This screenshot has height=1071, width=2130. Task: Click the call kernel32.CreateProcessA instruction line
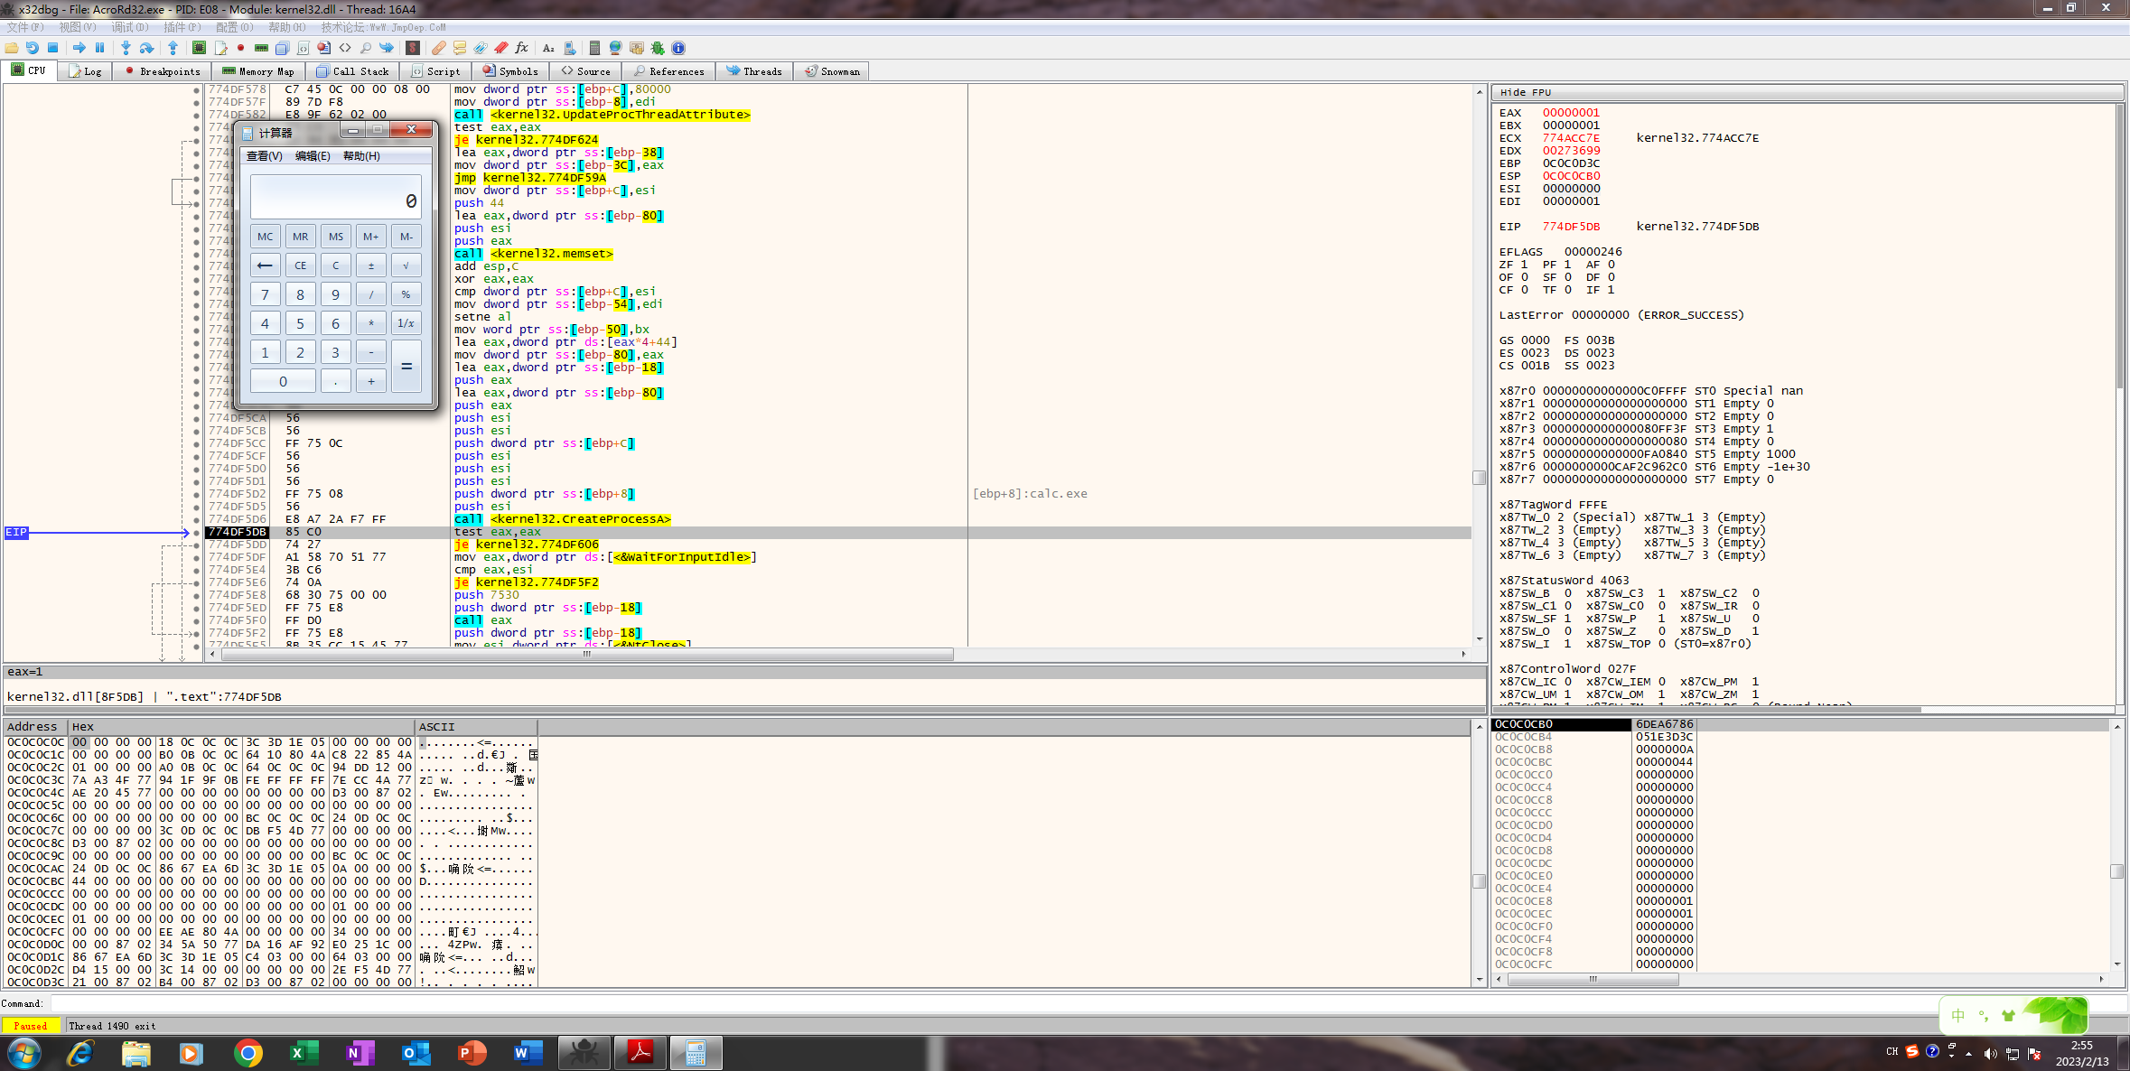pyautogui.click(x=562, y=519)
